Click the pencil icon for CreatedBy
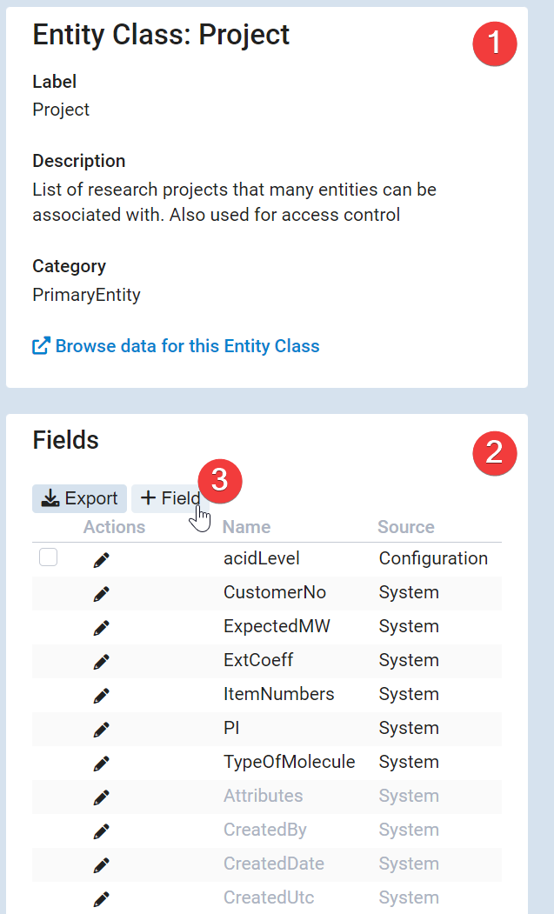Viewport: 554px width, 914px height. point(102,831)
